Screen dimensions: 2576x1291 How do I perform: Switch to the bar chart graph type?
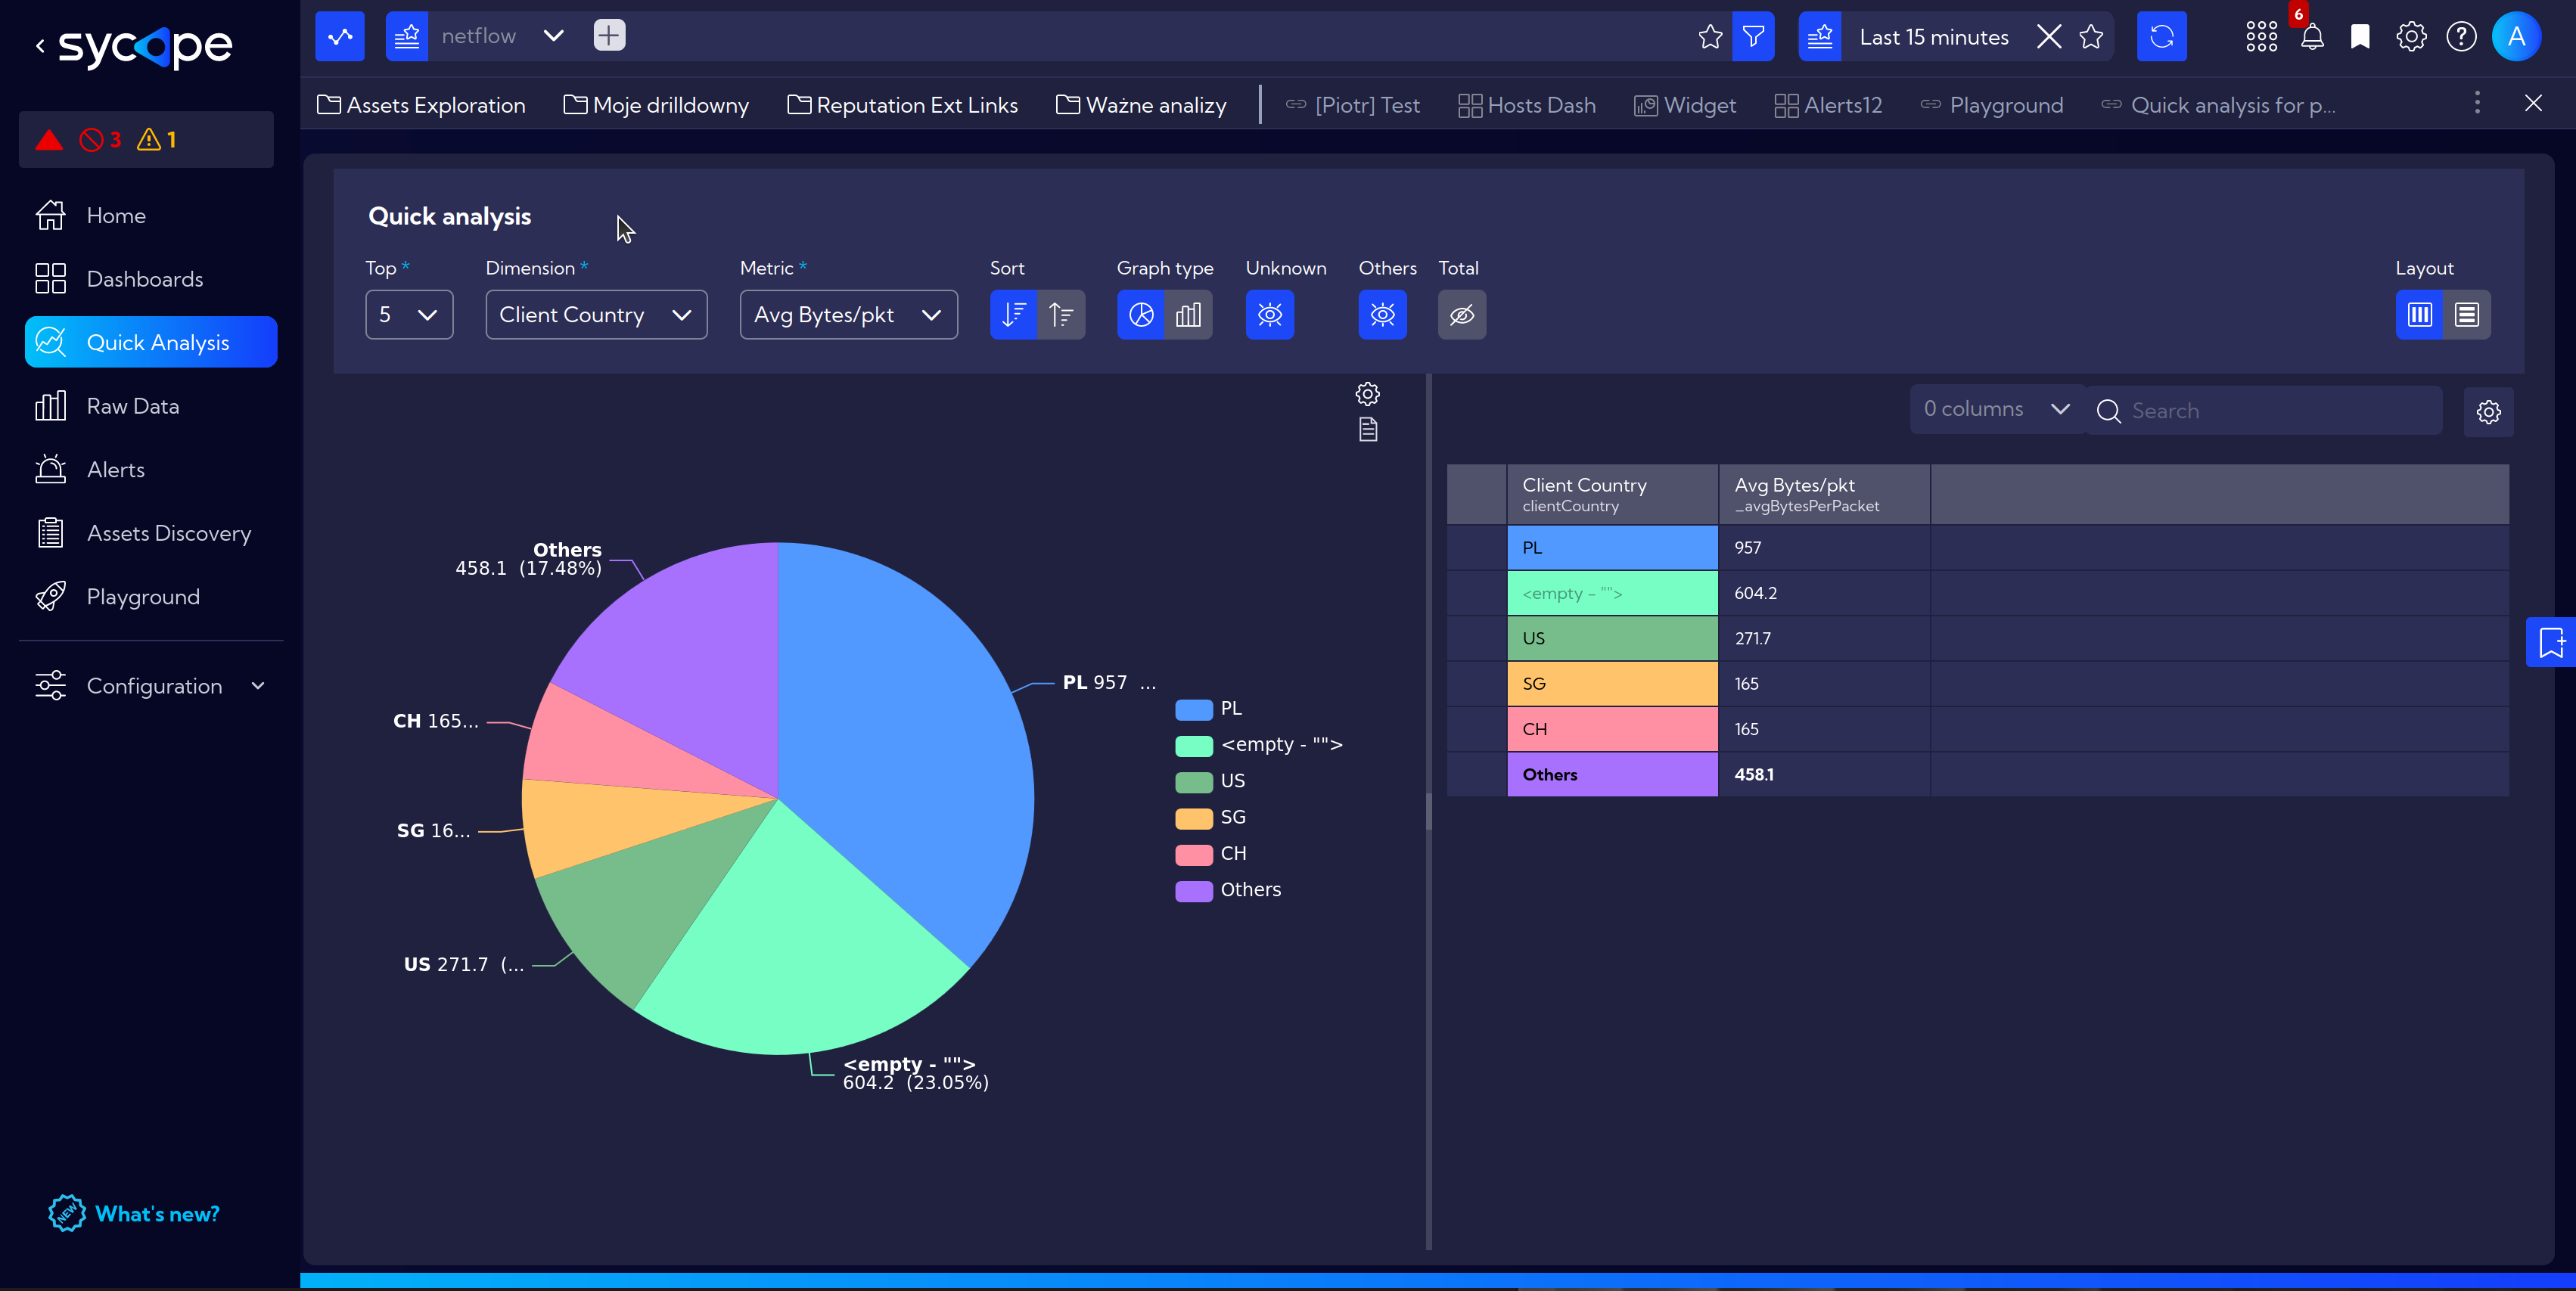click(x=1189, y=315)
